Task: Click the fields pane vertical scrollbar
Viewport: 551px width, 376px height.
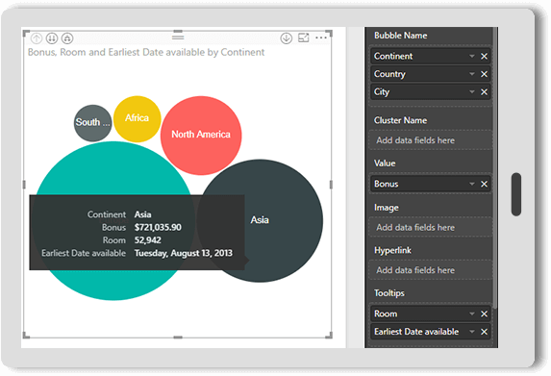Action: point(495,168)
